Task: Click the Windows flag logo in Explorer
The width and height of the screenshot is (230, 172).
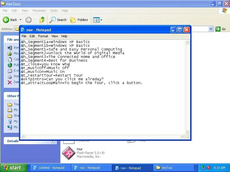Action: [x=225, y=11]
